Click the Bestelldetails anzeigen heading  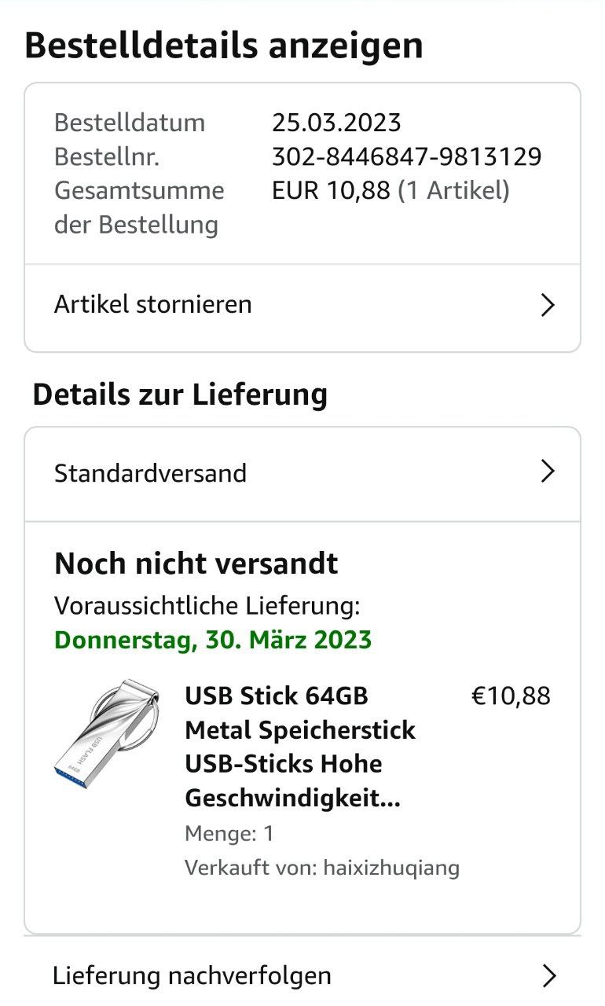click(224, 46)
